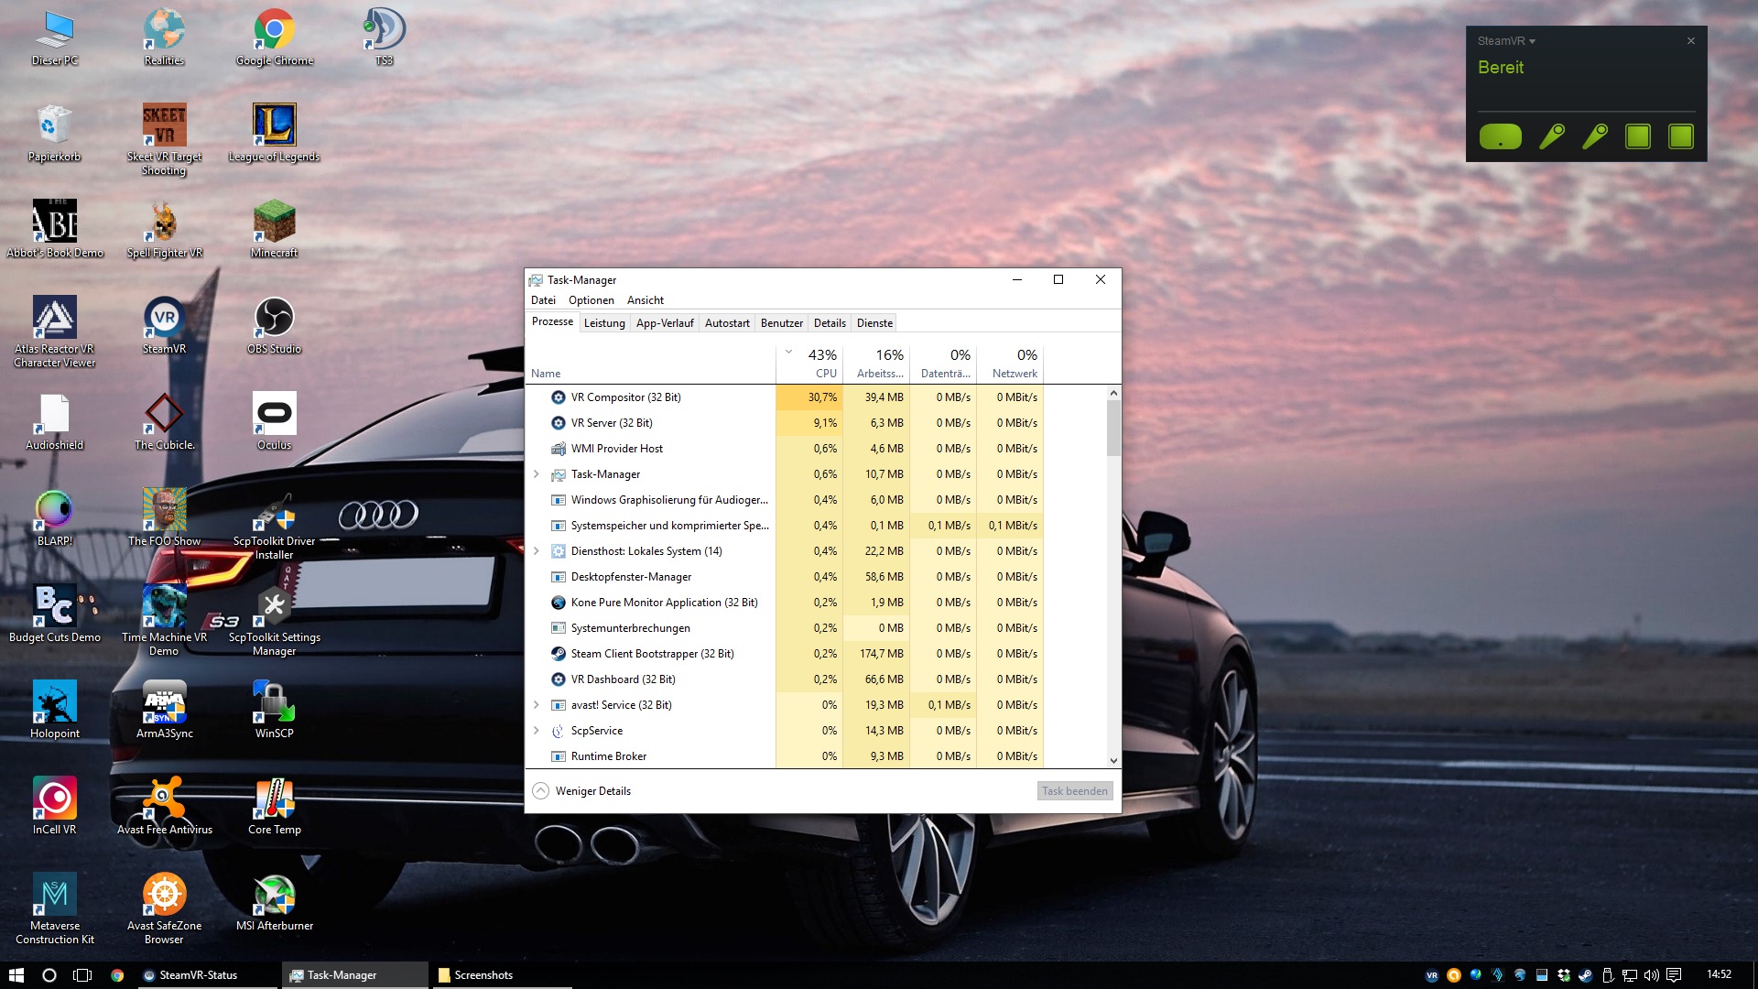
Task: Switch to the Leistung tab
Action: pos(604,323)
